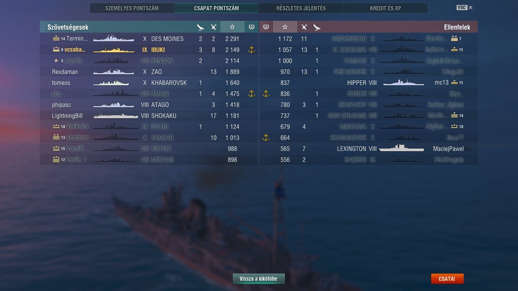Click Vissza a kikötőbe button
The image size is (518, 291).
pyautogui.click(x=259, y=279)
